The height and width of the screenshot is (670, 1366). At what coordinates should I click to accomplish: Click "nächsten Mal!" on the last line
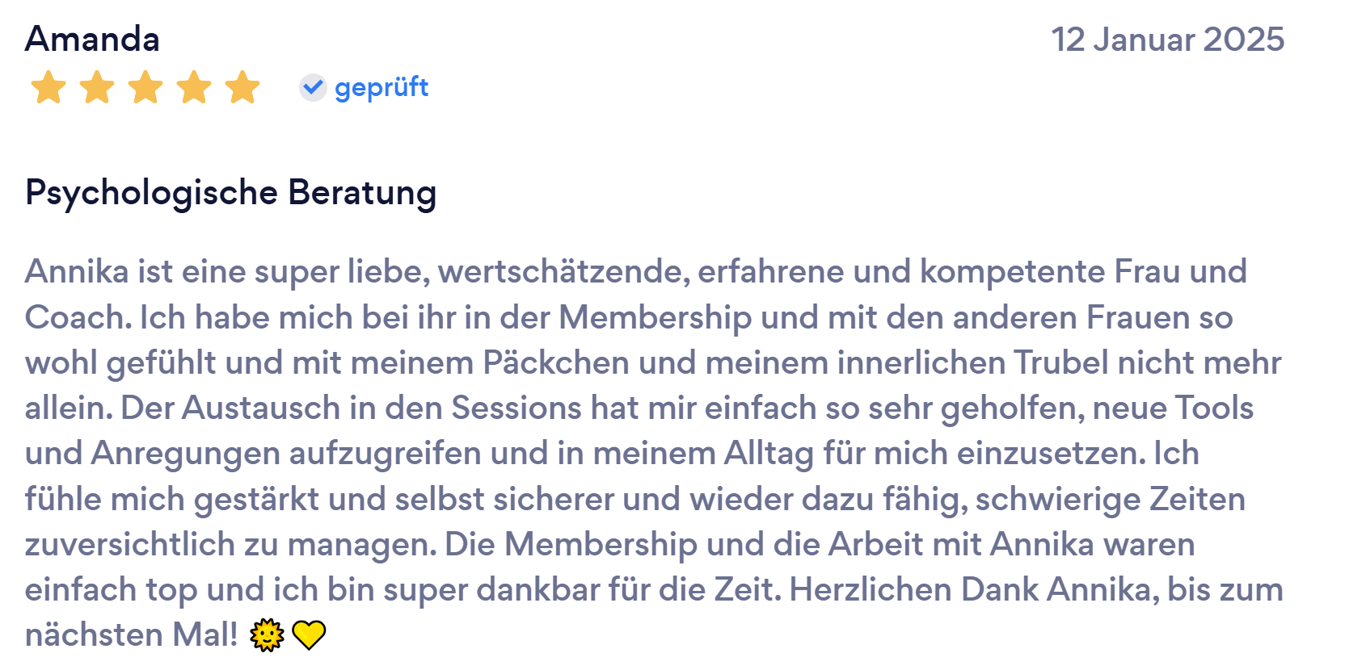pos(131,635)
